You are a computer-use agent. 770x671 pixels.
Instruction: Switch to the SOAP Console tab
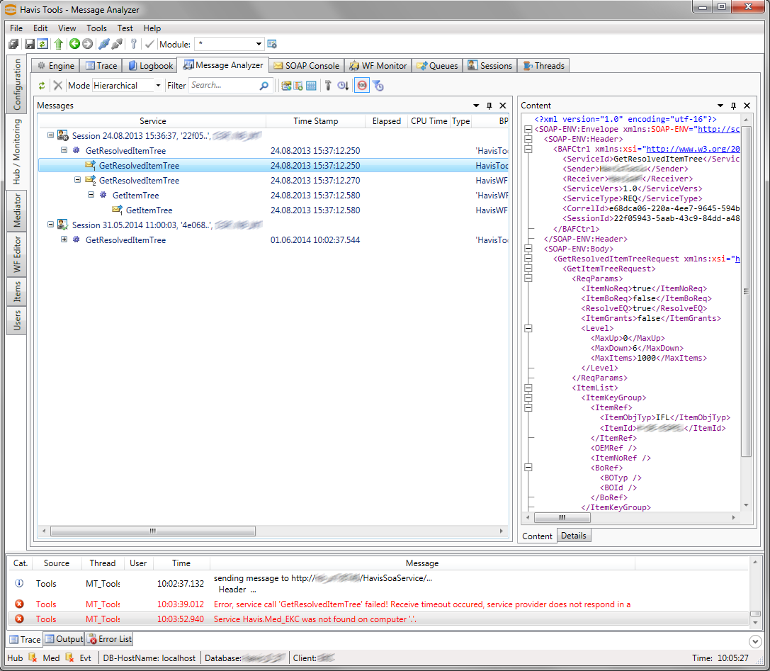tap(307, 65)
